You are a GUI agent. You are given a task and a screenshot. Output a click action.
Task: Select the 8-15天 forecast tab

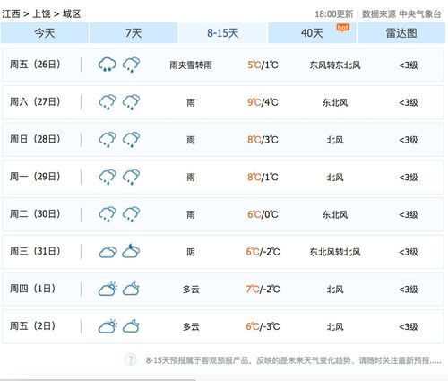(x=223, y=33)
